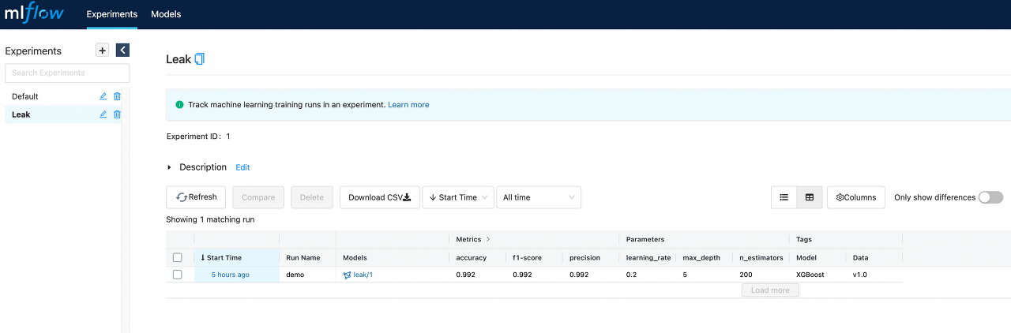Viewport: 1011px width, 333px height.
Task: Refresh the runs list
Action: pyautogui.click(x=196, y=197)
